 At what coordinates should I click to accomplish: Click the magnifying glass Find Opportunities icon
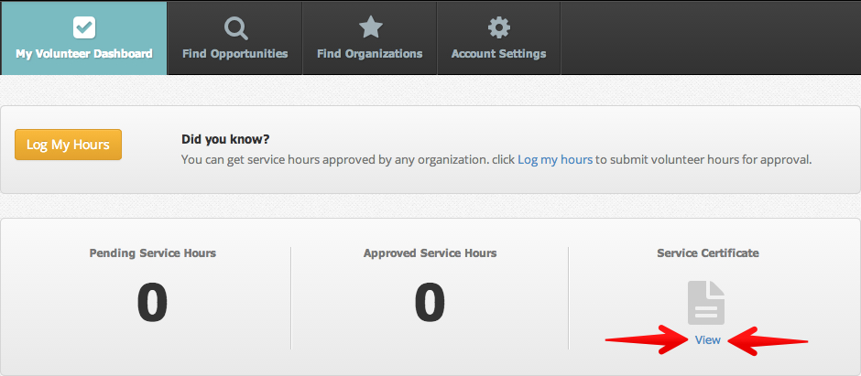(x=235, y=27)
